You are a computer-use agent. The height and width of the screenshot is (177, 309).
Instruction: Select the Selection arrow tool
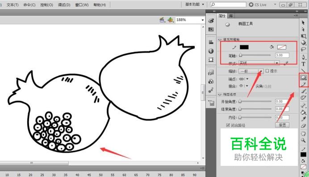[303, 23]
